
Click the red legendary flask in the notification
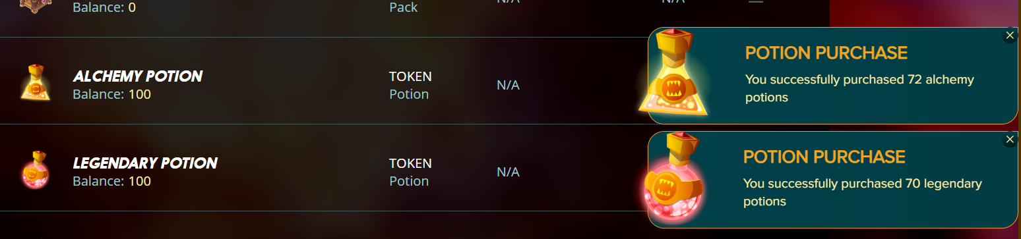[x=672, y=180]
